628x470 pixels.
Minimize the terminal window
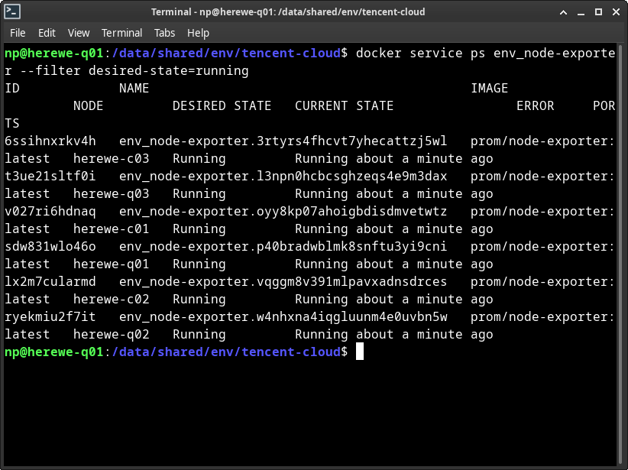(x=581, y=12)
